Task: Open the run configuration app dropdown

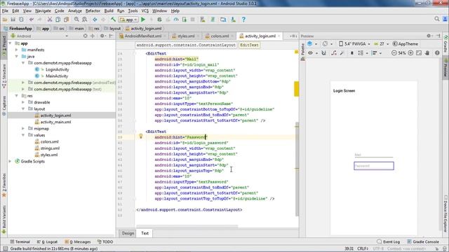Action: (x=129, y=20)
